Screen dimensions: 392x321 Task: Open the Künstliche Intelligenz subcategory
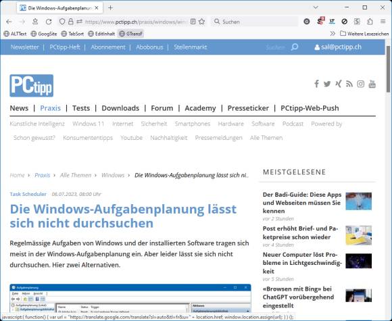click(x=37, y=124)
